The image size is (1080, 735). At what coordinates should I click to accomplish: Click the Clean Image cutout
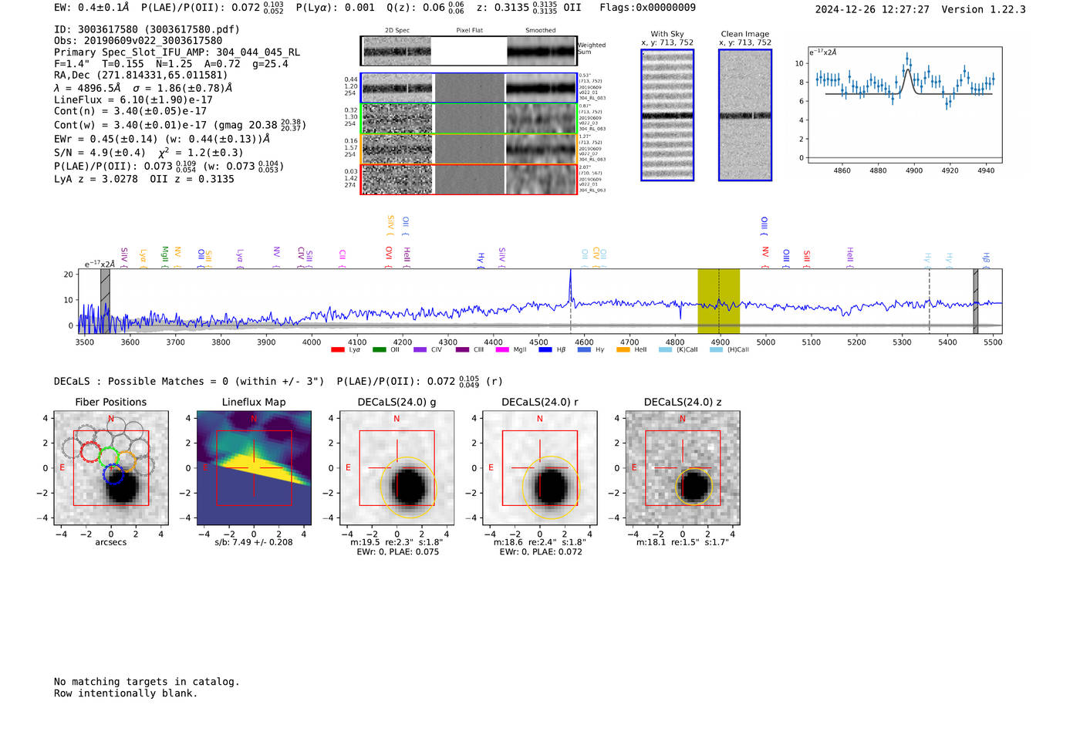pyautogui.click(x=745, y=115)
